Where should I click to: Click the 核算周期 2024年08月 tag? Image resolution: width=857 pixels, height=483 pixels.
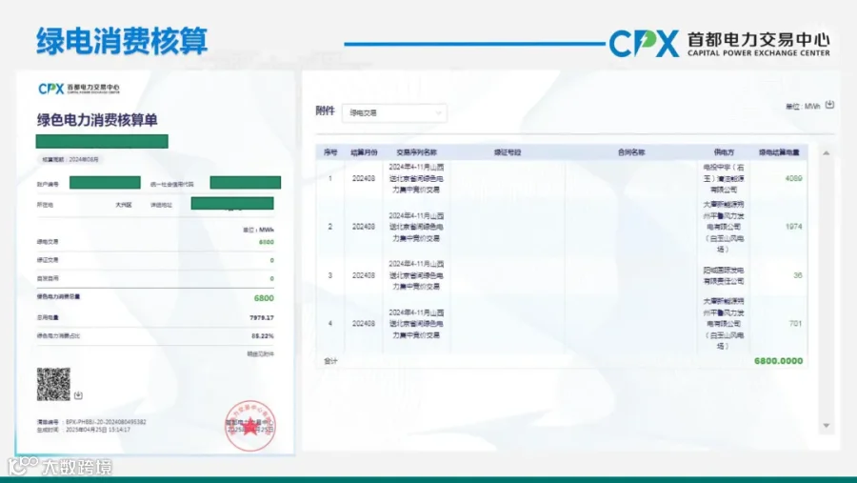click(x=70, y=159)
